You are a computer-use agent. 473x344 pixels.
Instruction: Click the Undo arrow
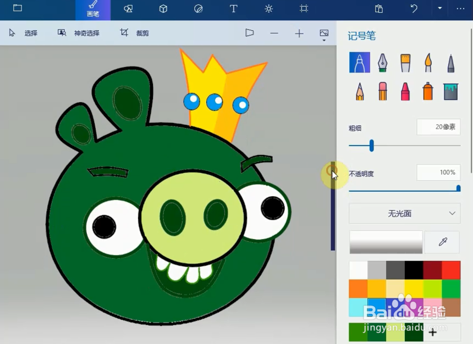coord(414,8)
